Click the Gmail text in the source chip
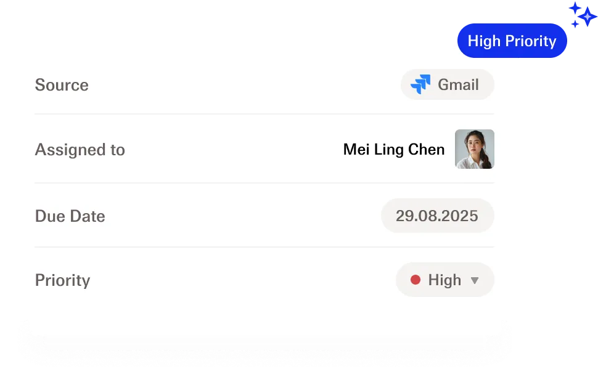 [x=458, y=84]
